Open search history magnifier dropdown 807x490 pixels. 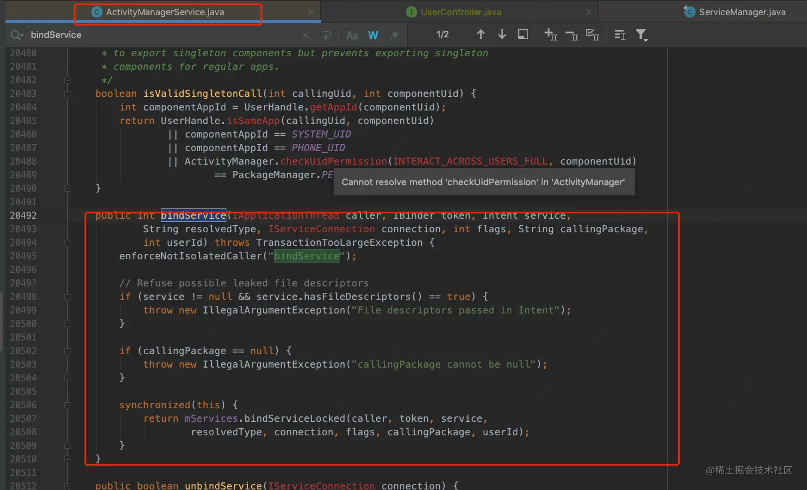pyautogui.click(x=17, y=35)
